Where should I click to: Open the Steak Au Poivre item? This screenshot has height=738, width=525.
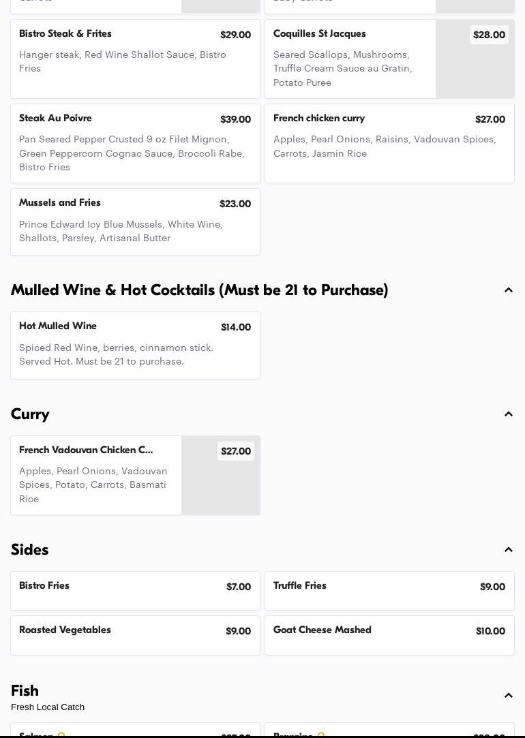click(135, 143)
